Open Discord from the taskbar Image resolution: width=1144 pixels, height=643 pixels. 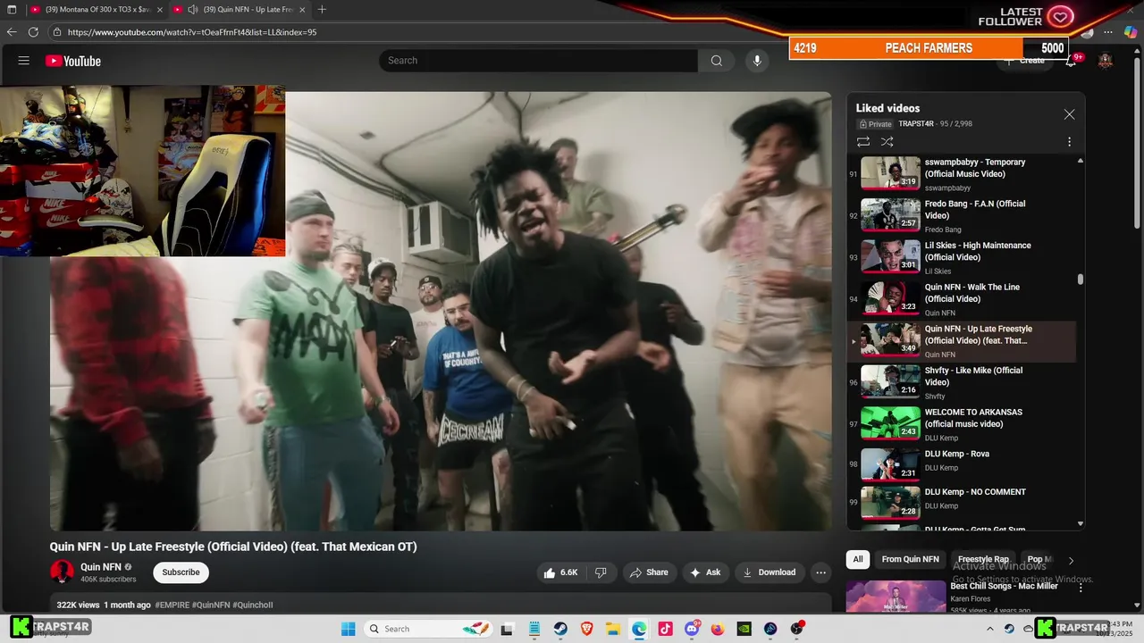click(x=692, y=629)
